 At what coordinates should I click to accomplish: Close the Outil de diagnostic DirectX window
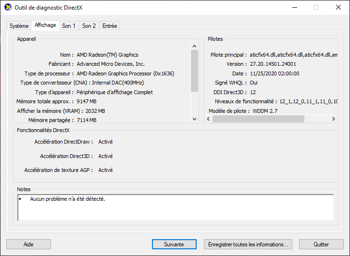pos(338,7)
